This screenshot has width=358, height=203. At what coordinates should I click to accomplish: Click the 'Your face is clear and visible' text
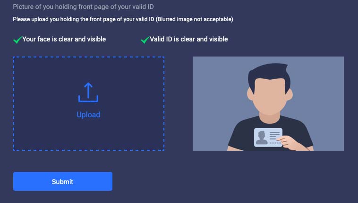pos(64,39)
